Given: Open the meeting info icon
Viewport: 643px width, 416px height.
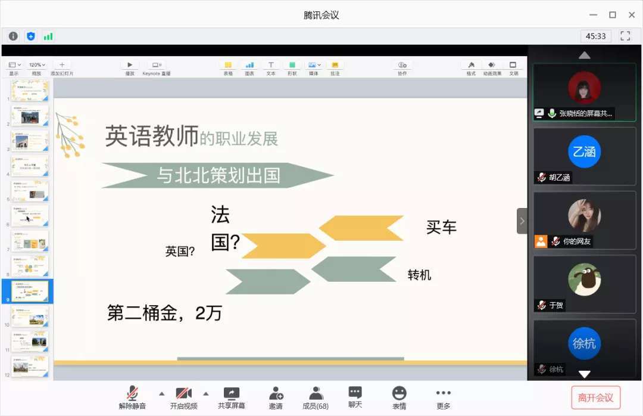Looking at the screenshot, I should click(x=13, y=36).
